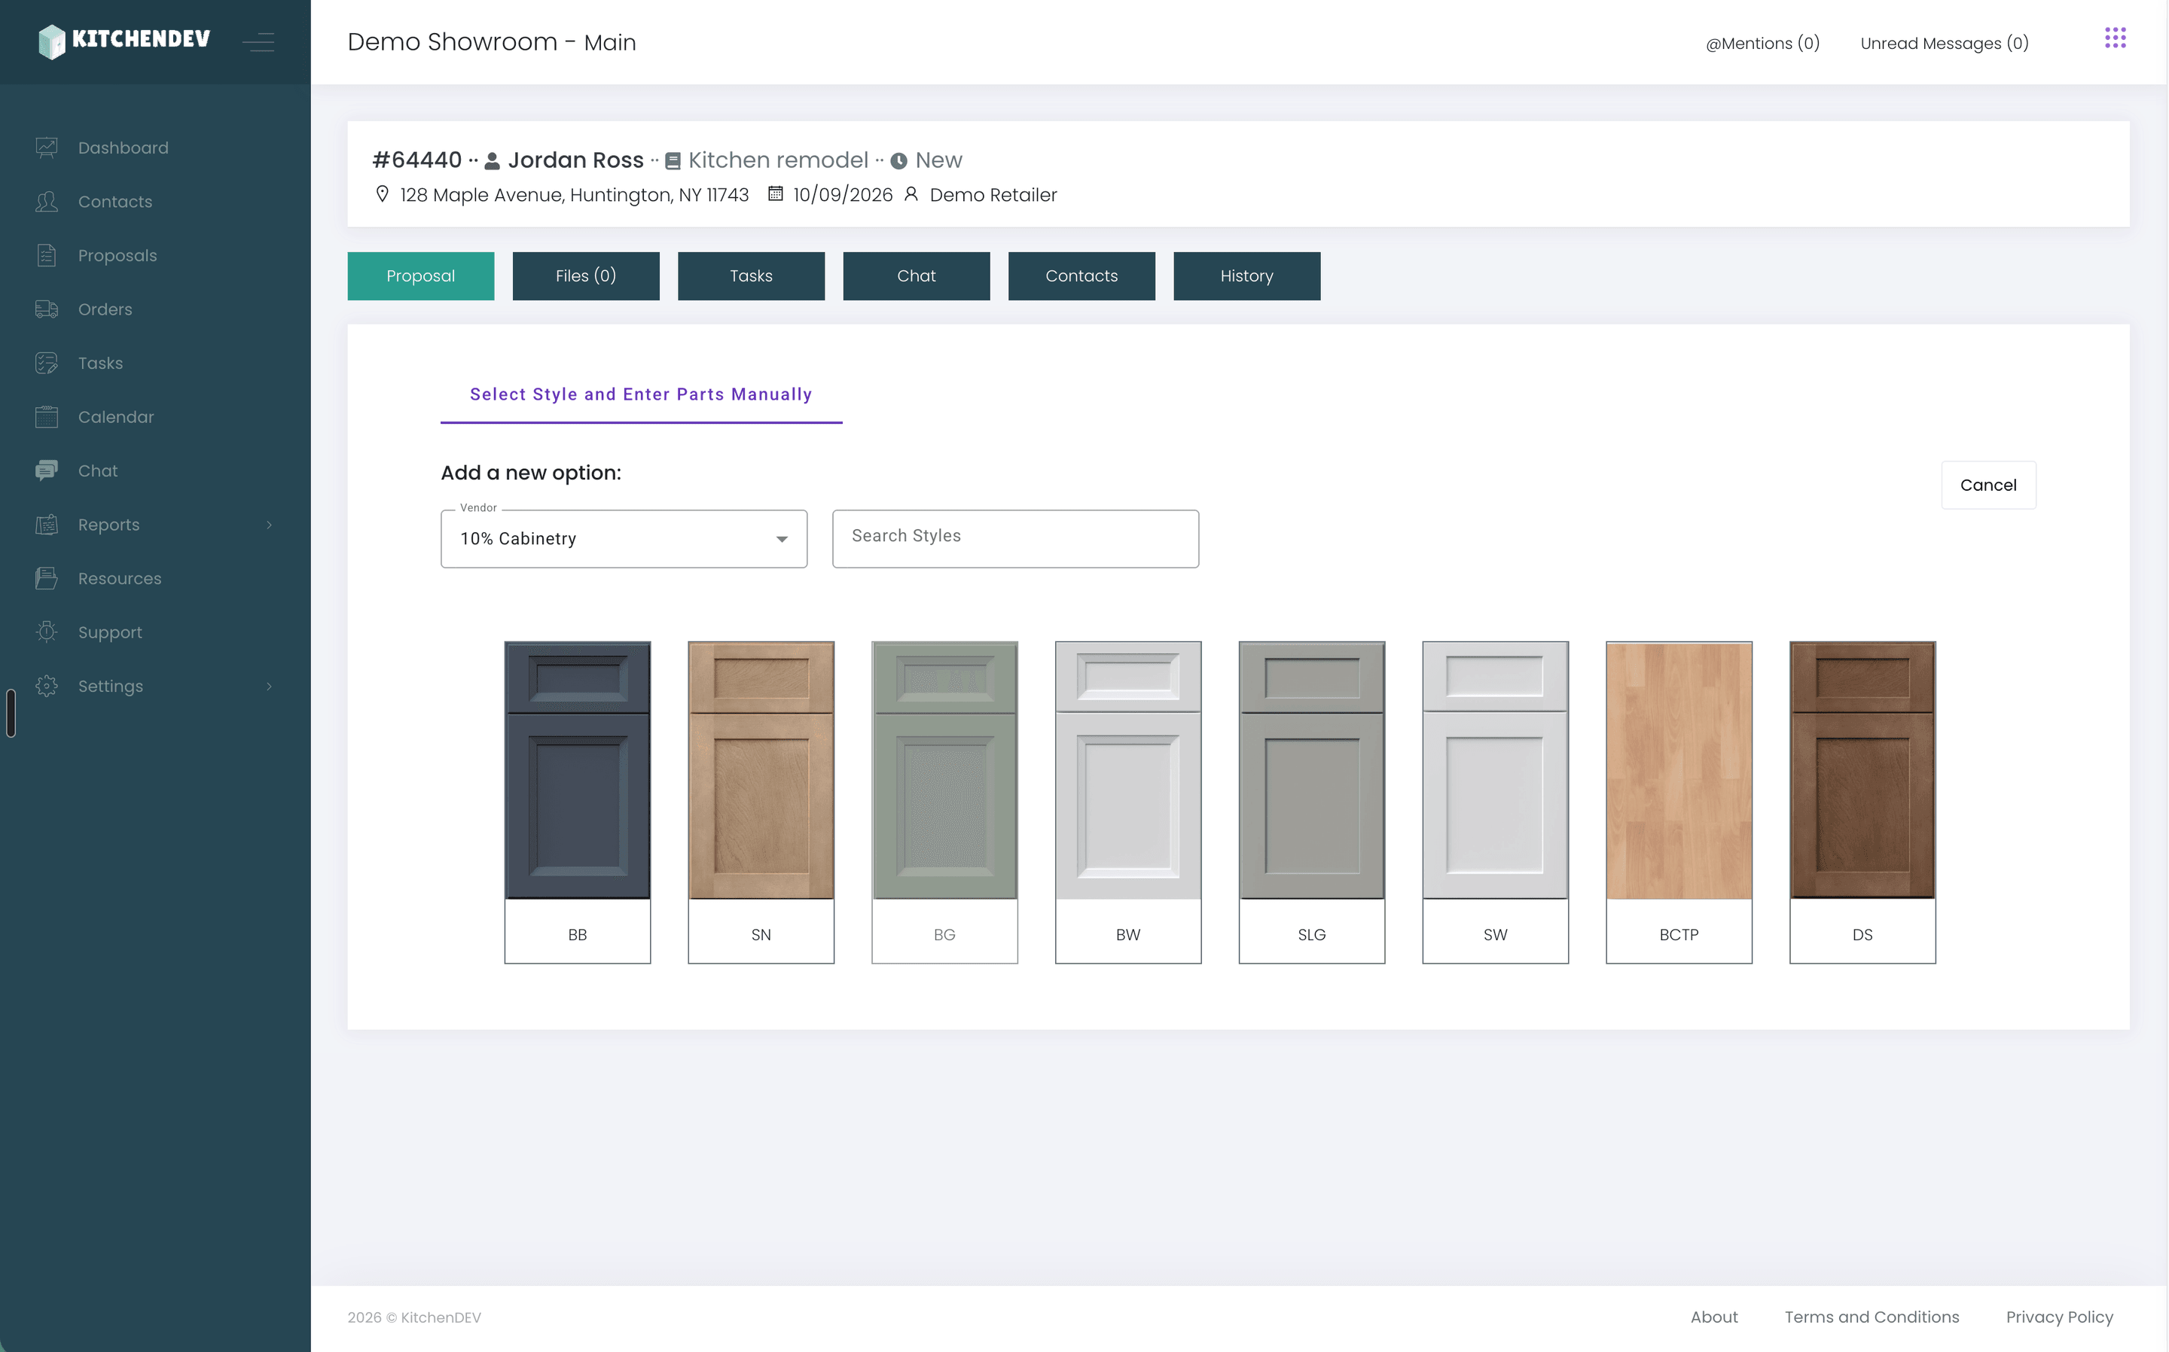
Task: Open the Vendor dropdown
Action: pyautogui.click(x=624, y=538)
